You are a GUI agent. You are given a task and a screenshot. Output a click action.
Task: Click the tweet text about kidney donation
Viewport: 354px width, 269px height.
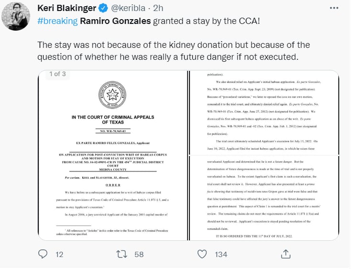click(x=174, y=51)
